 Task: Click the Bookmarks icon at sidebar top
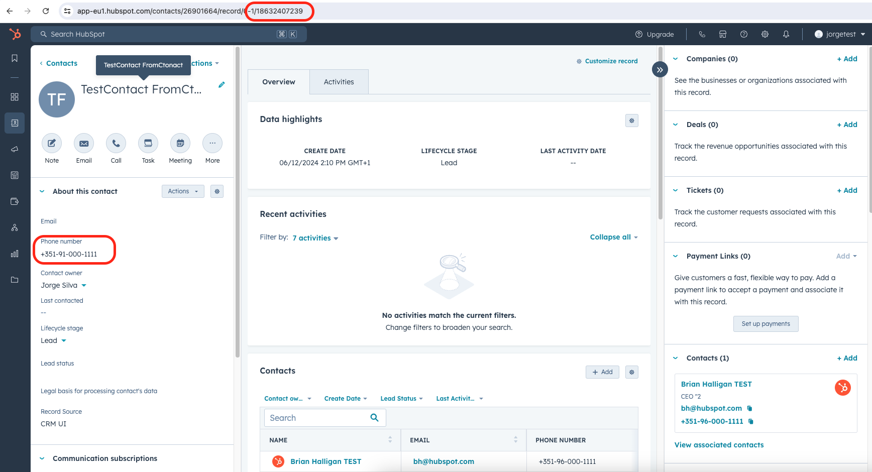pos(15,58)
